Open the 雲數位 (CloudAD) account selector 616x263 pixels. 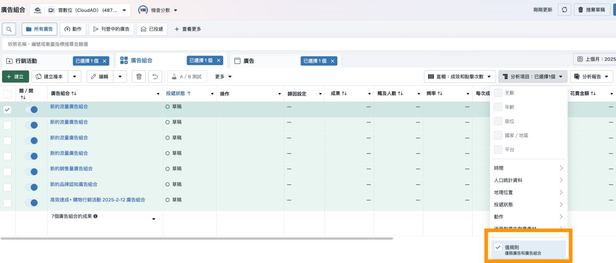pos(80,10)
